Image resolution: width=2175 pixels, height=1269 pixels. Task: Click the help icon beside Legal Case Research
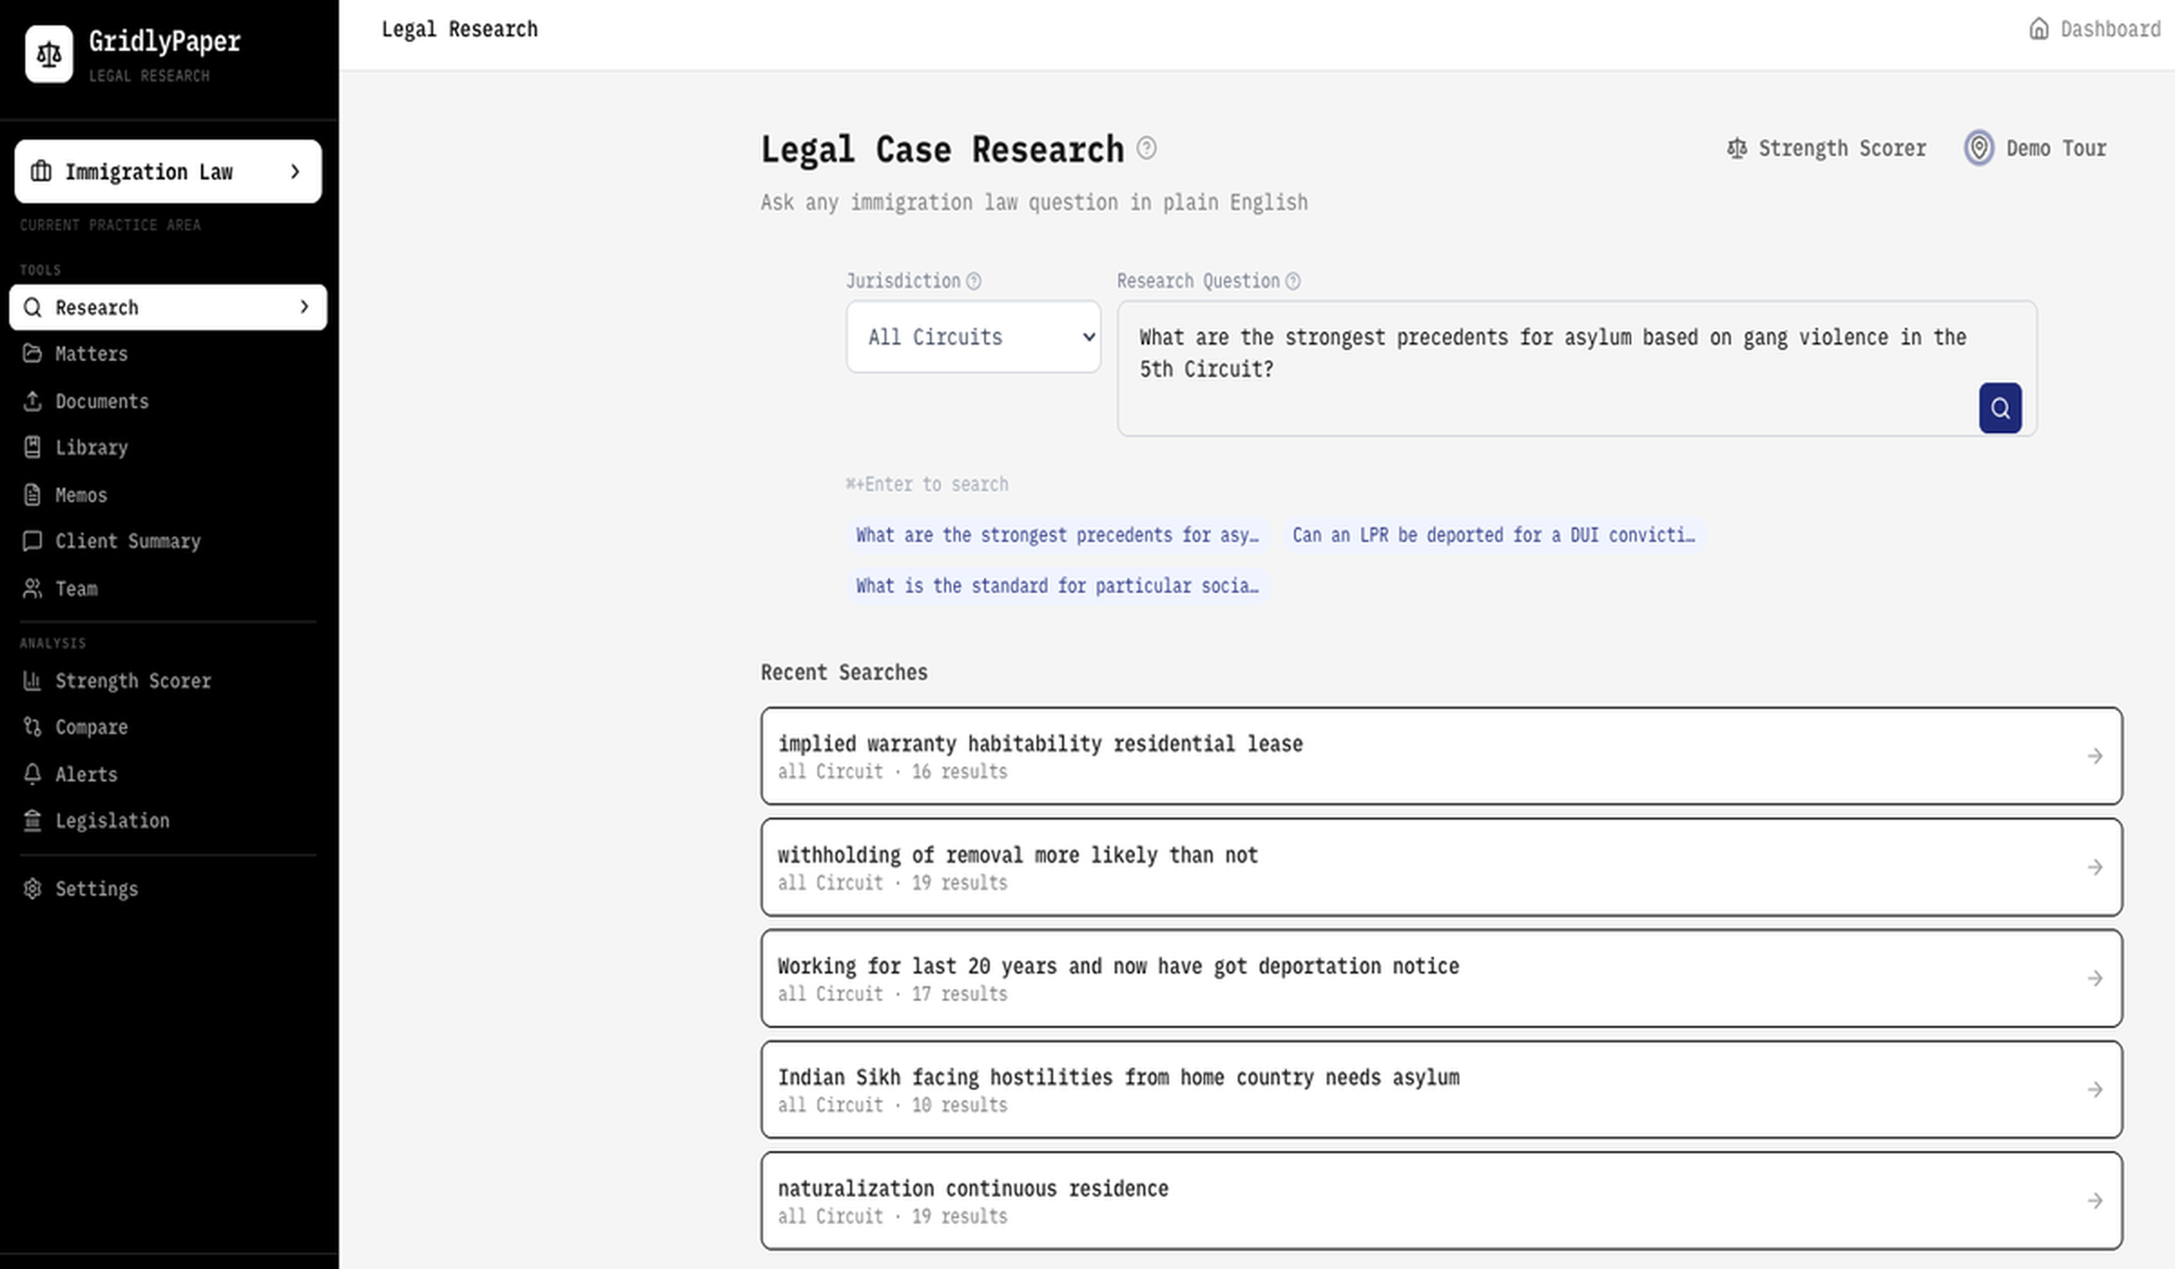point(1146,148)
